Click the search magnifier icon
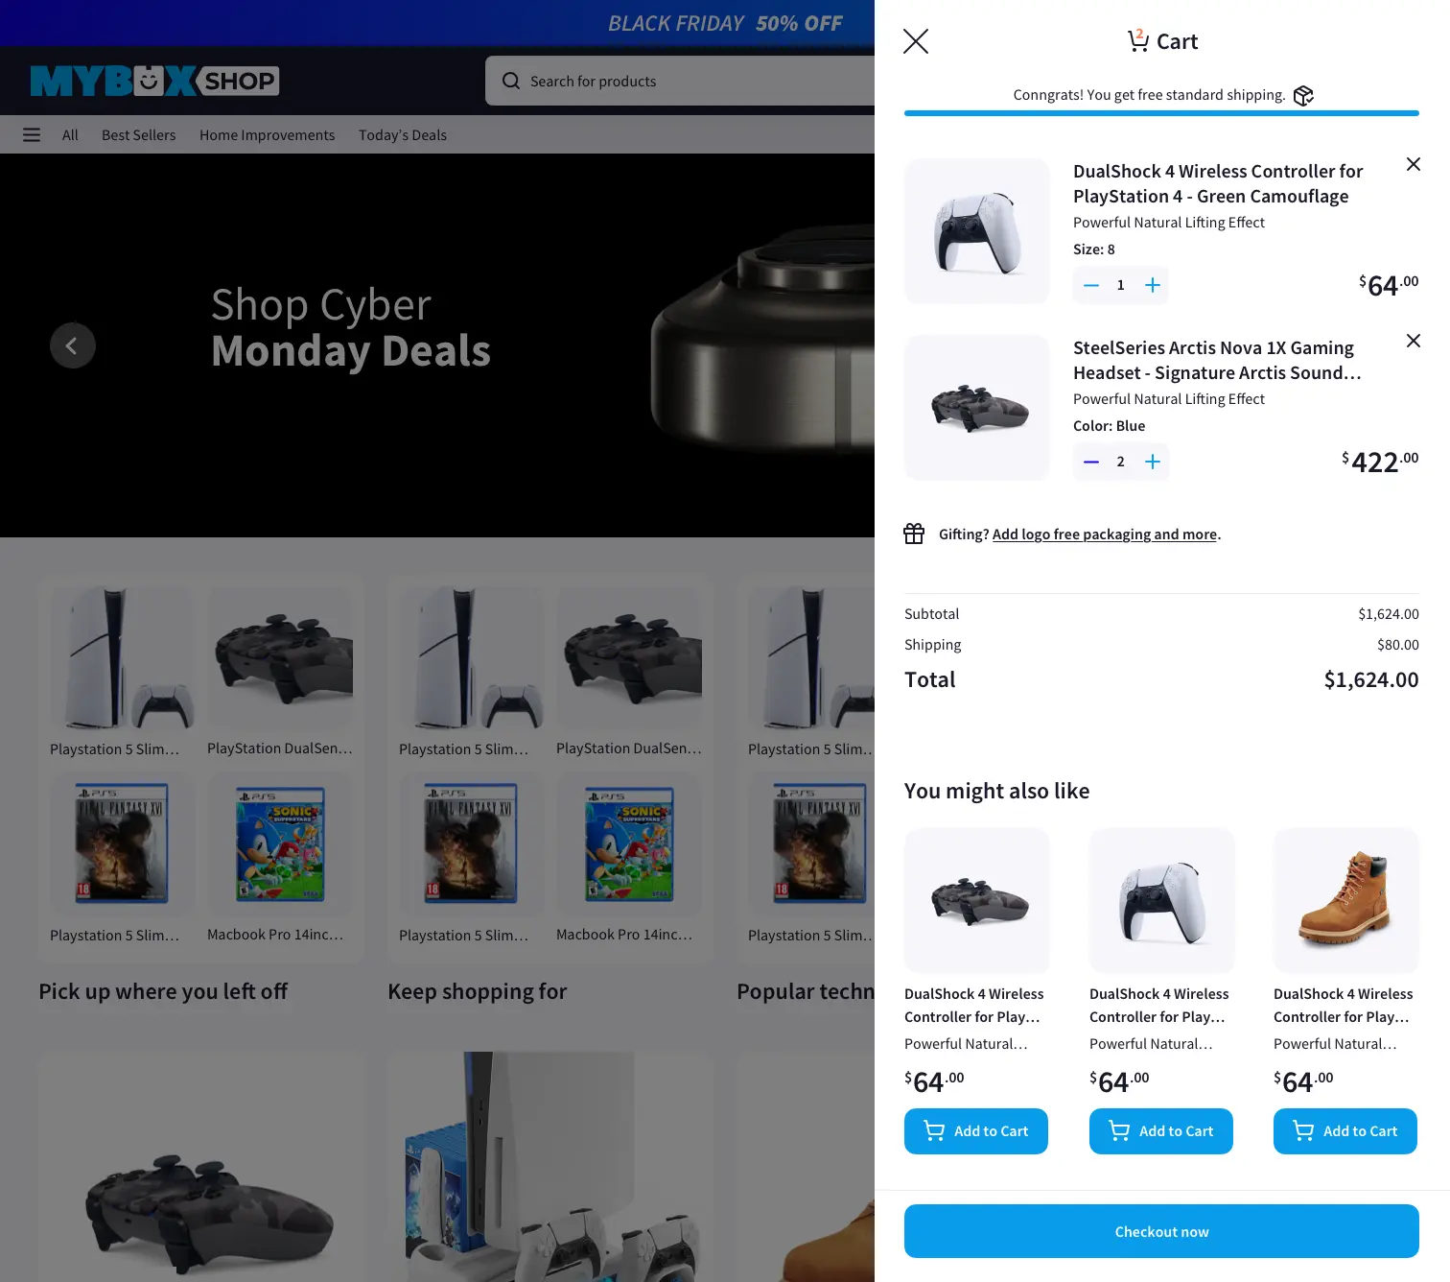 click(x=511, y=81)
